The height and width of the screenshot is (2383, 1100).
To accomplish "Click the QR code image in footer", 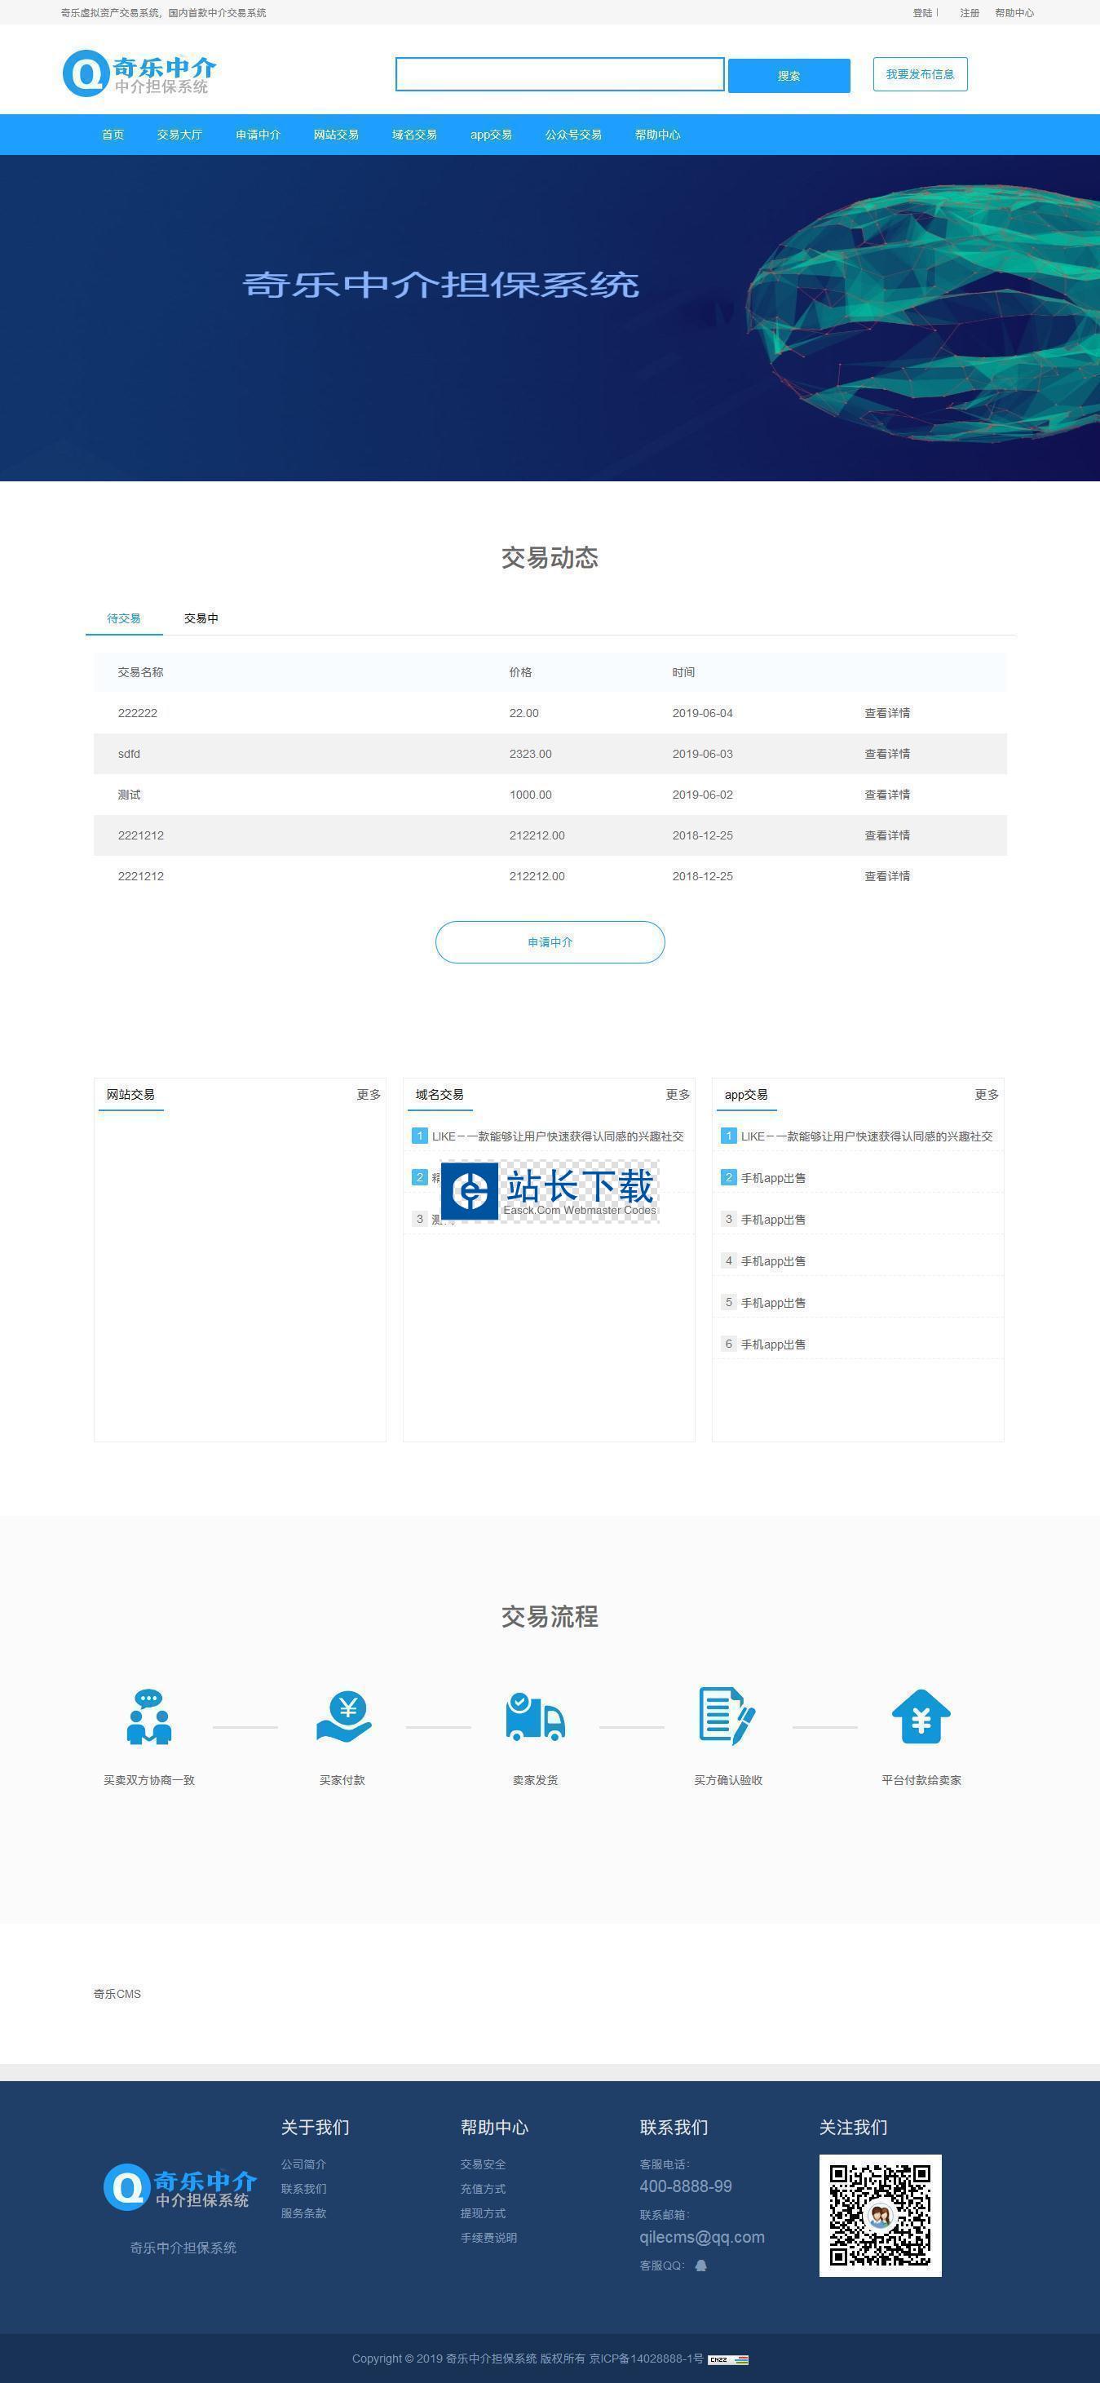I will click(x=880, y=2216).
